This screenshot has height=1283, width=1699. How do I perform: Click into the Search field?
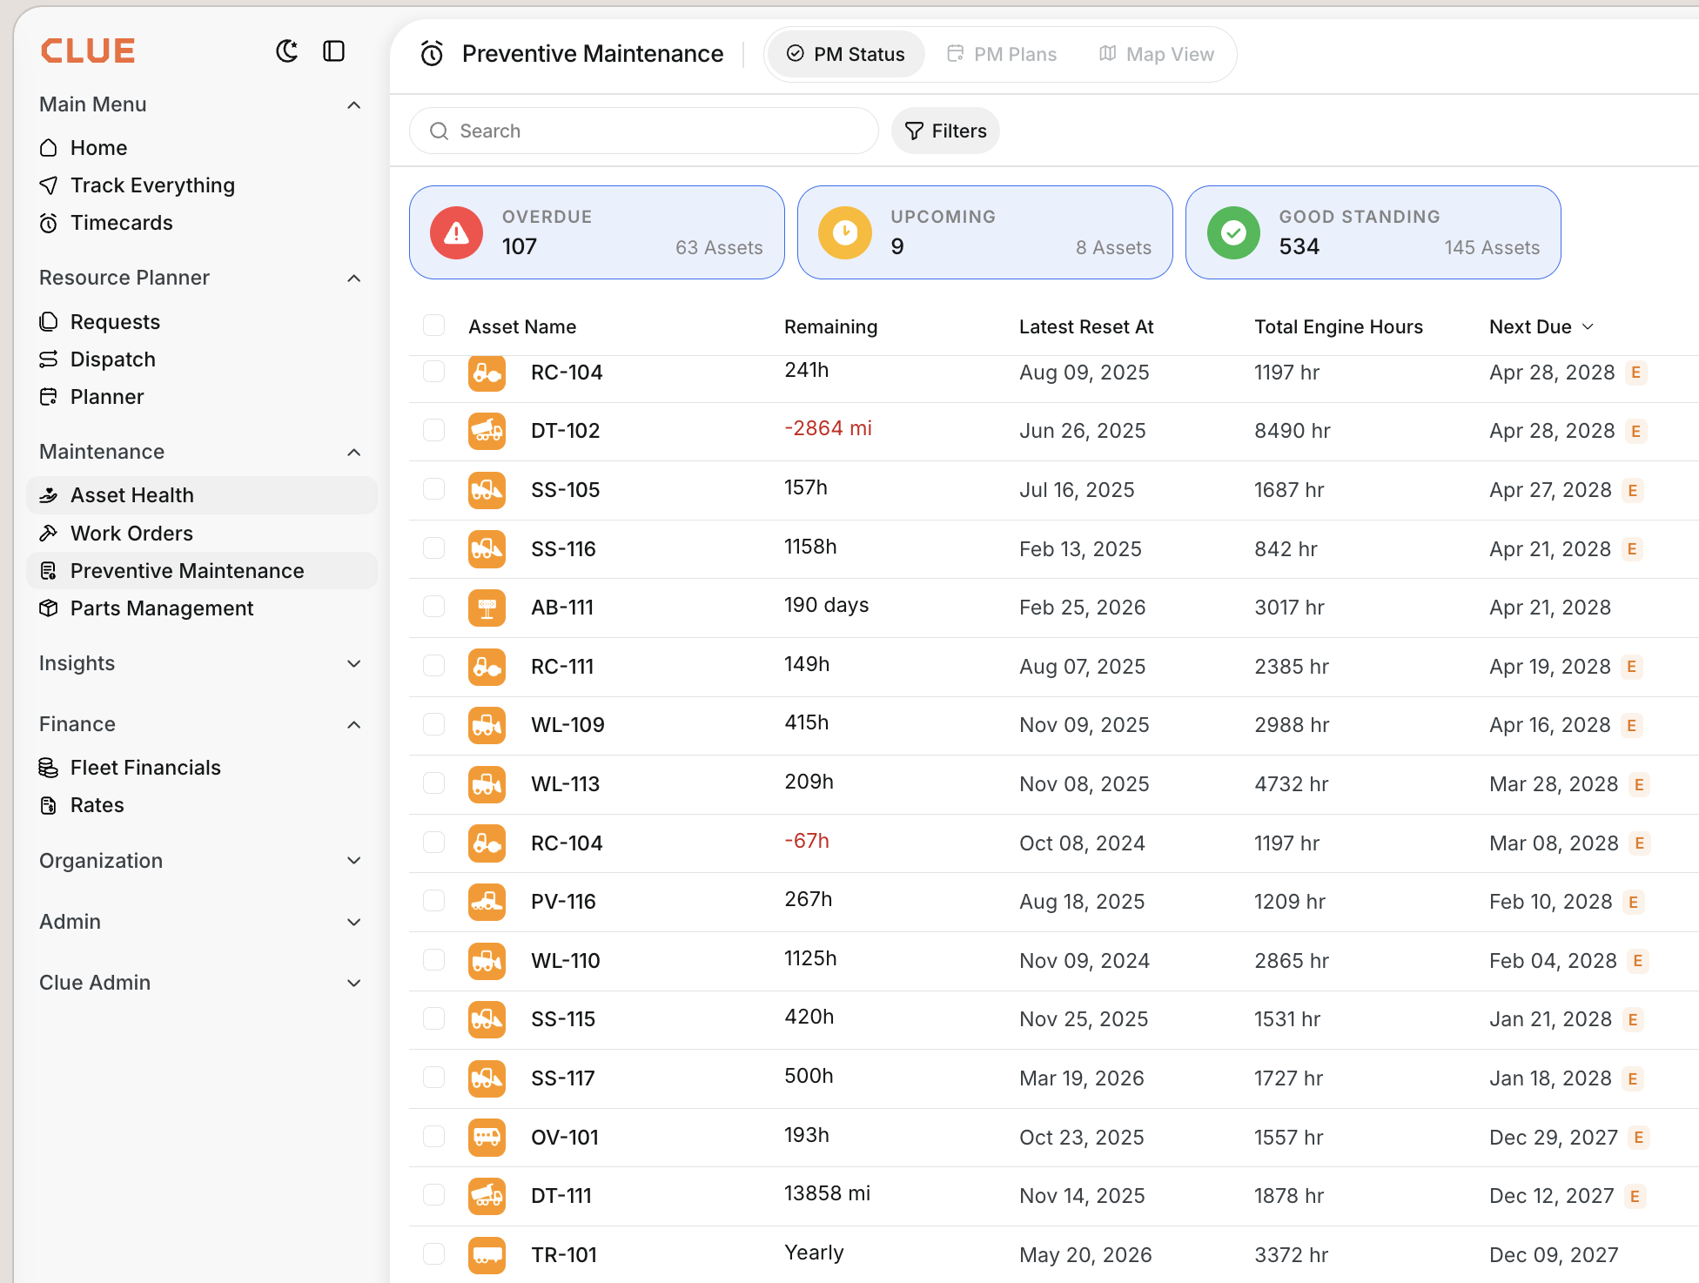point(644,131)
